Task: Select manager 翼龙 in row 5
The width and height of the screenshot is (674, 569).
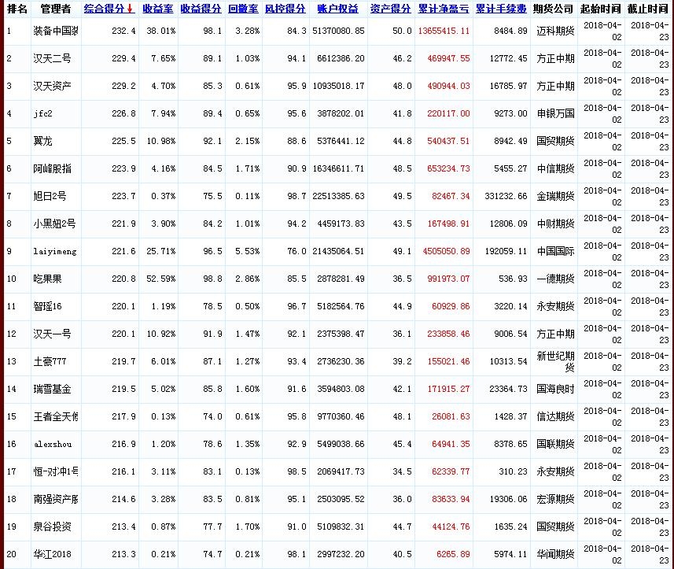Action: click(x=42, y=142)
